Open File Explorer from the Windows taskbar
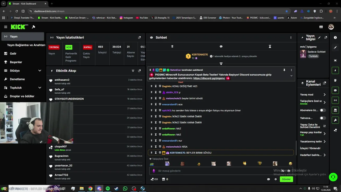 pyautogui.click(x=82, y=189)
